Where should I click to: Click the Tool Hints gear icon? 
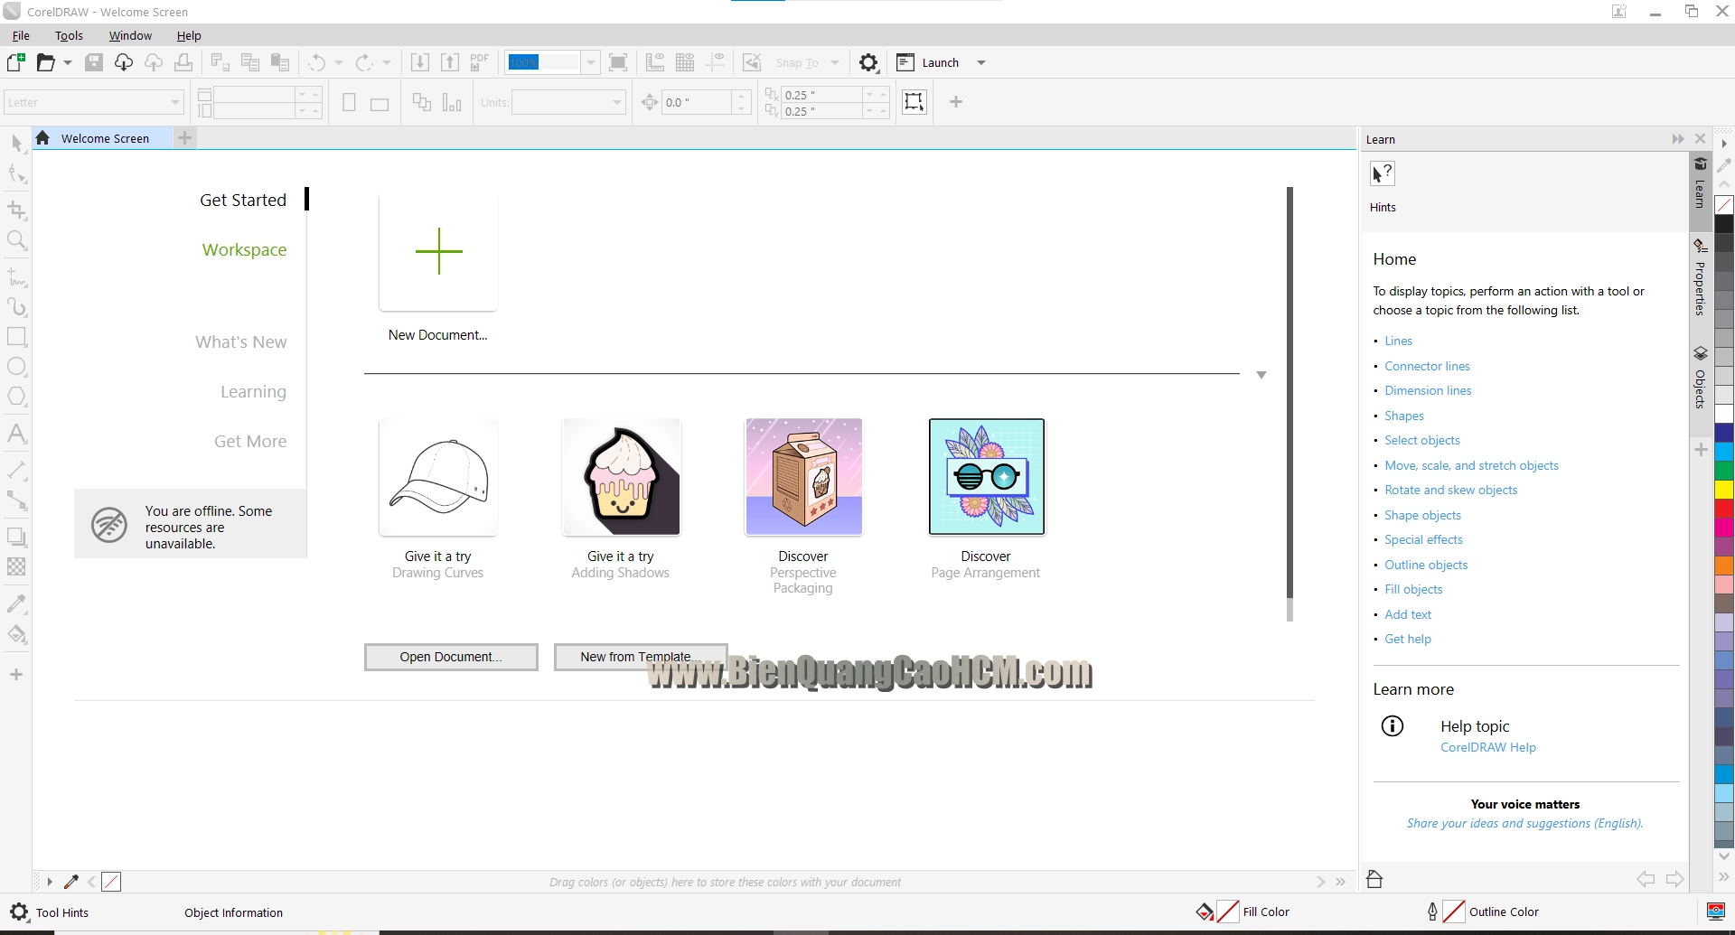[x=19, y=912]
